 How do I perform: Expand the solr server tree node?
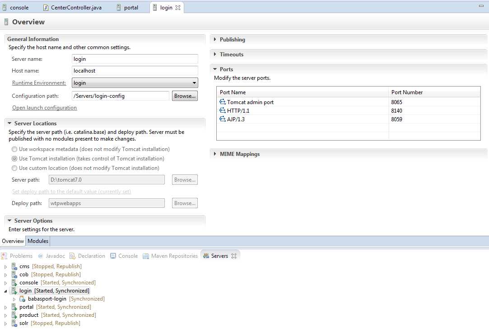(5, 324)
